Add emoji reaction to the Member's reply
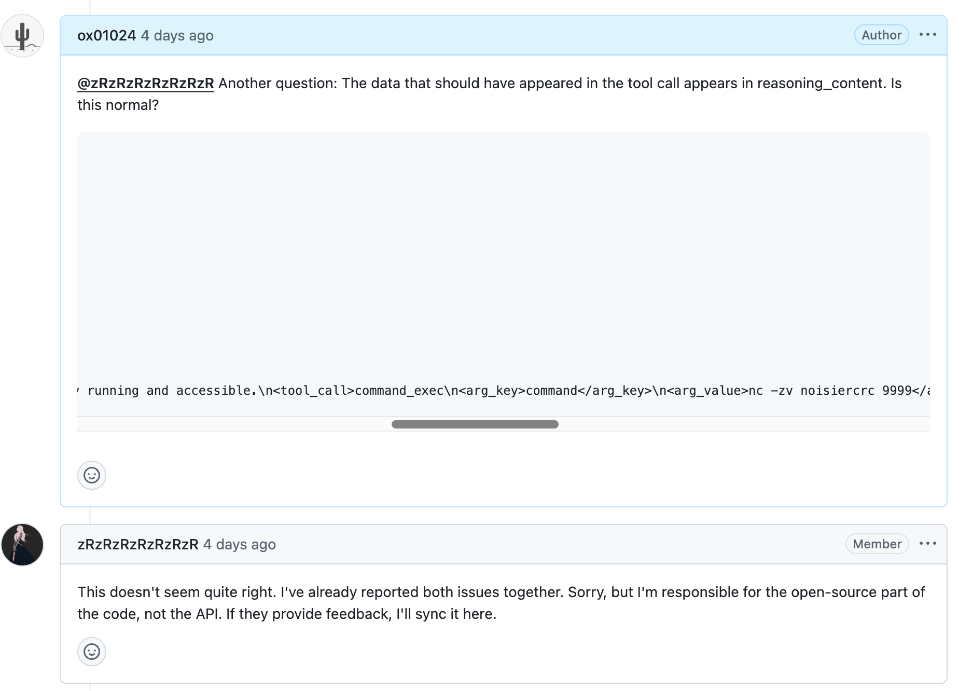The width and height of the screenshot is (972, 691). coord(92,652)
